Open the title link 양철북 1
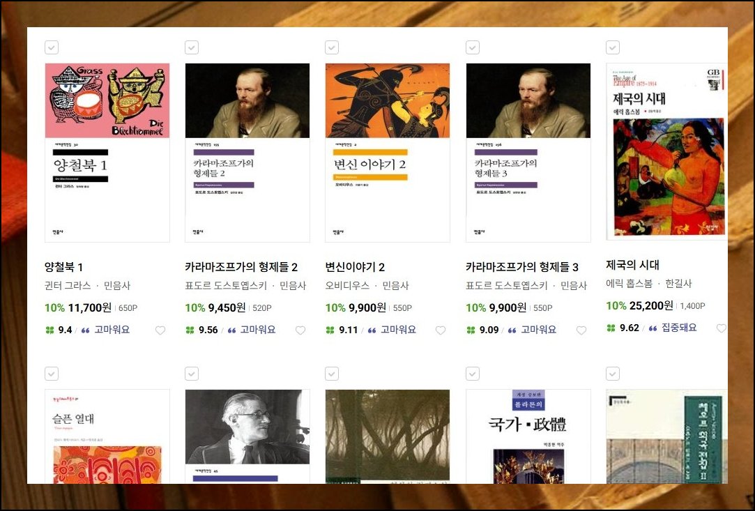 point(63,267)
